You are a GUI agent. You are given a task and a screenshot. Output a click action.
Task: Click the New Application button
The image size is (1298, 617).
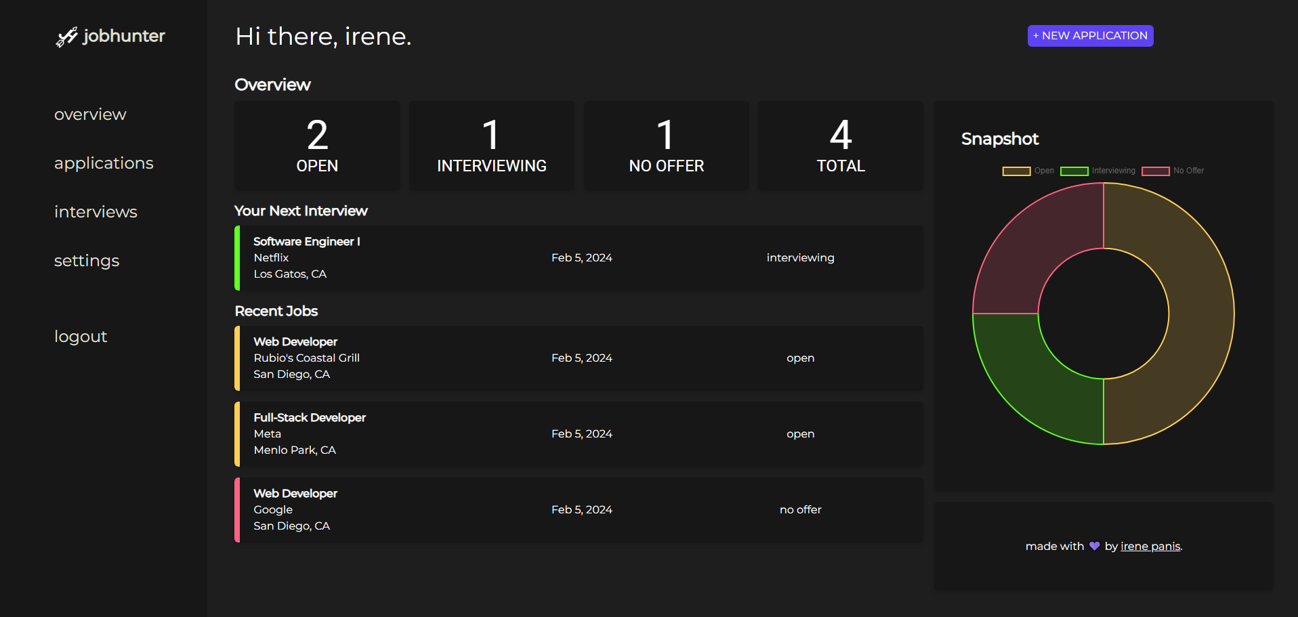pos(1090,36)
